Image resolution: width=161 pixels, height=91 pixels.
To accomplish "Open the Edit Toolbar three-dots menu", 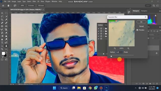I will click(x=6, y=49).
